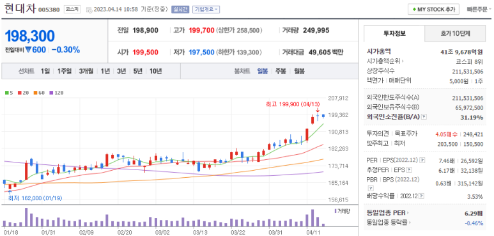Click the -0.30% change rate
The width and height of the screenshot is (494, 236).
(66, 50)
